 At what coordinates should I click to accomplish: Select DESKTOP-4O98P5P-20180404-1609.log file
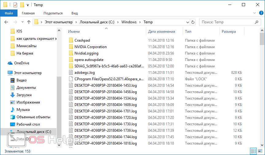click(x=106, y=105)
